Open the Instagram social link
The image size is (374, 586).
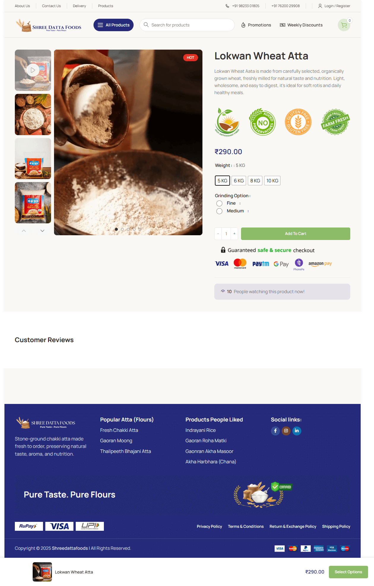click(286, 431)
